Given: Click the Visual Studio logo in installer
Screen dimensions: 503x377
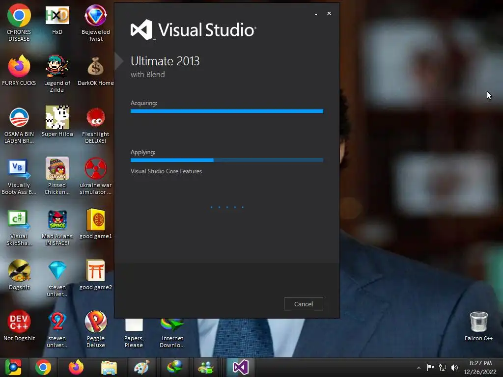Looking at the screenshot, I should click(193, 30).
